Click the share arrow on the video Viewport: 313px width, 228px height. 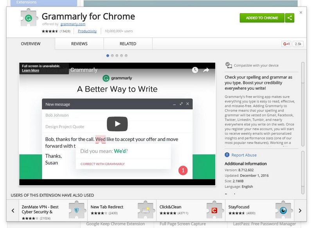pos(206,70)
